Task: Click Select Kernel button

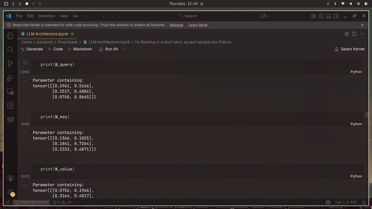Action: (350, 49)
